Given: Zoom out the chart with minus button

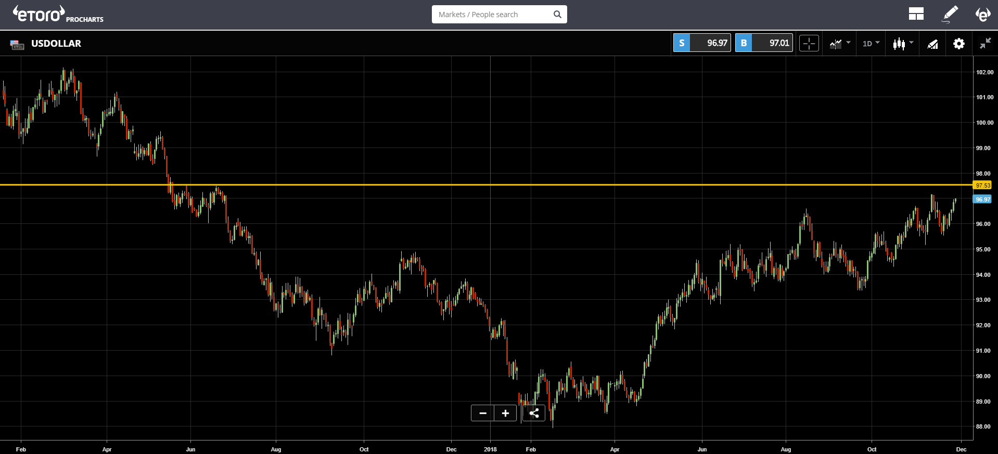Looking at the screenshot, I should (483, 413).
